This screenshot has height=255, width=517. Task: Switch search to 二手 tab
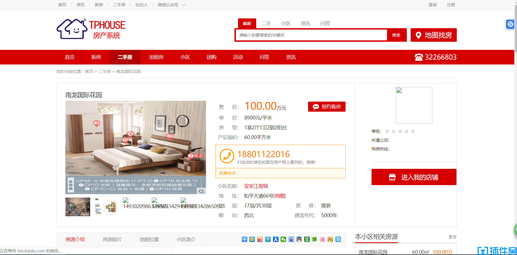(266, 24)
